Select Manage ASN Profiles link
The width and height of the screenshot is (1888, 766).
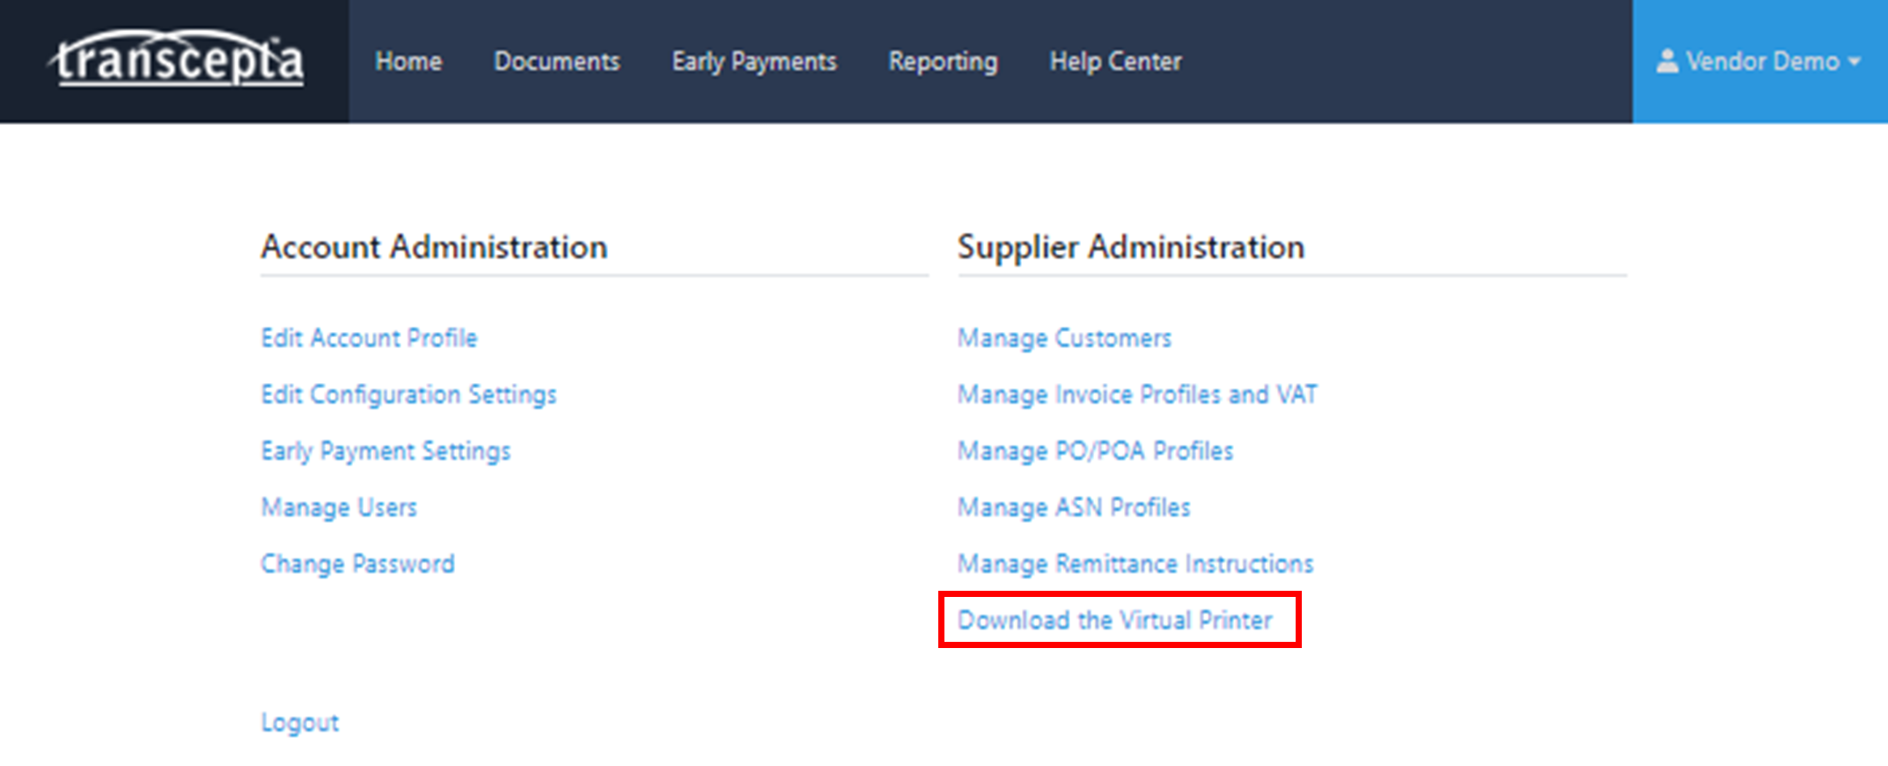click(x=1074, y=507)
